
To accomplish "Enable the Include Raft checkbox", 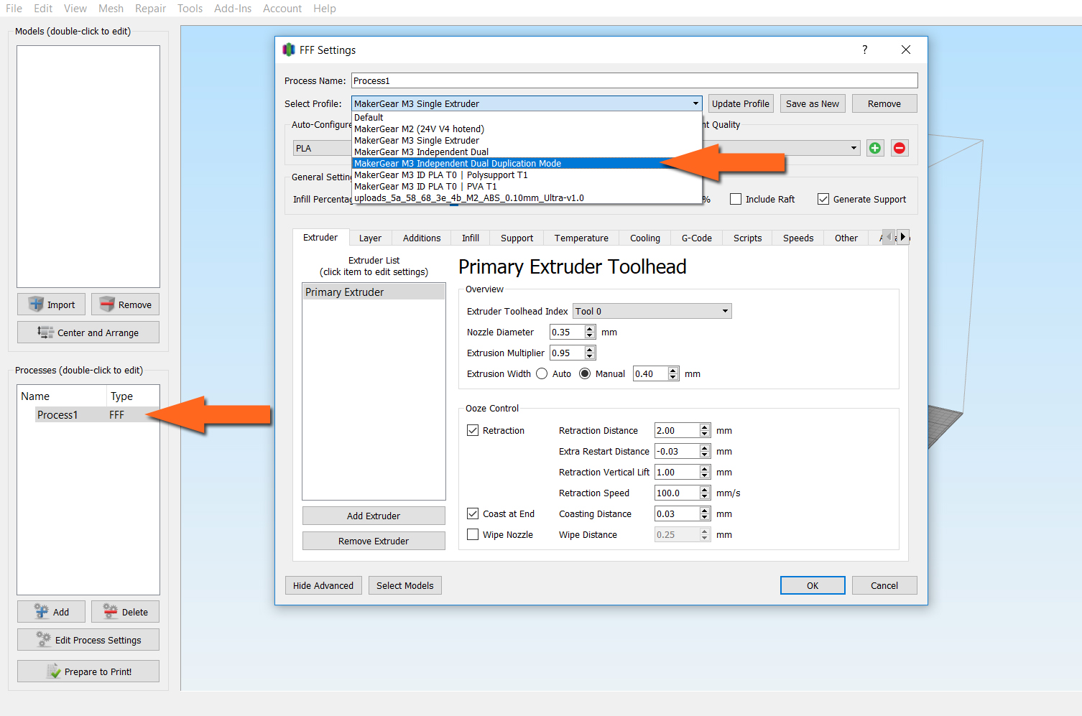I will pyautogui.click(x=736, y=200).
